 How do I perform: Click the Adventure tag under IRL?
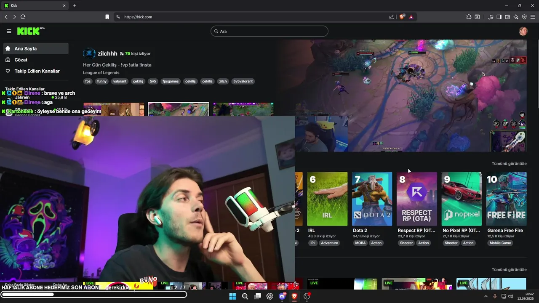(329, 243)
